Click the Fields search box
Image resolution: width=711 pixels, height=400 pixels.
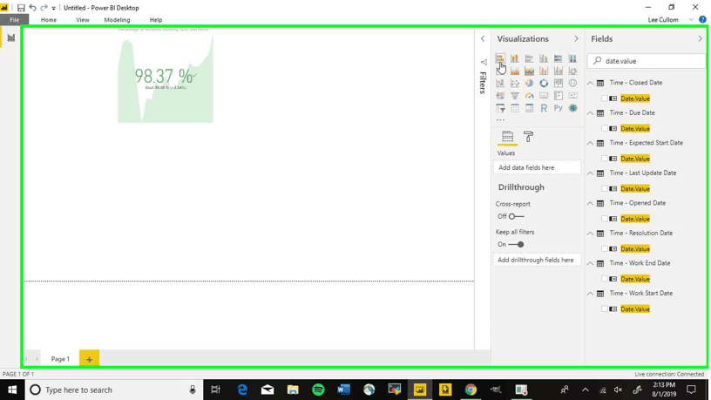coord(647,61)
